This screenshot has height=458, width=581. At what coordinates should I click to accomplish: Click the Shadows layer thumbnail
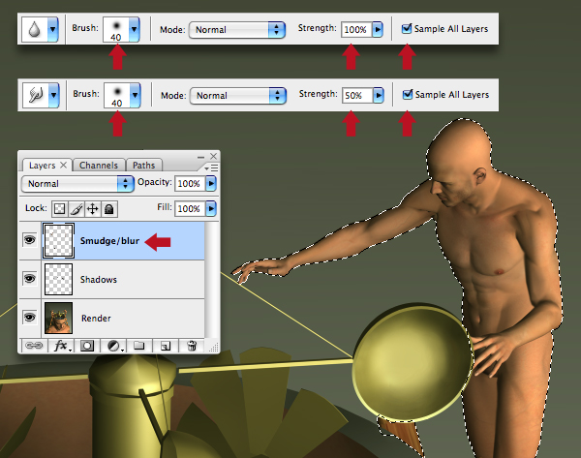58,280
